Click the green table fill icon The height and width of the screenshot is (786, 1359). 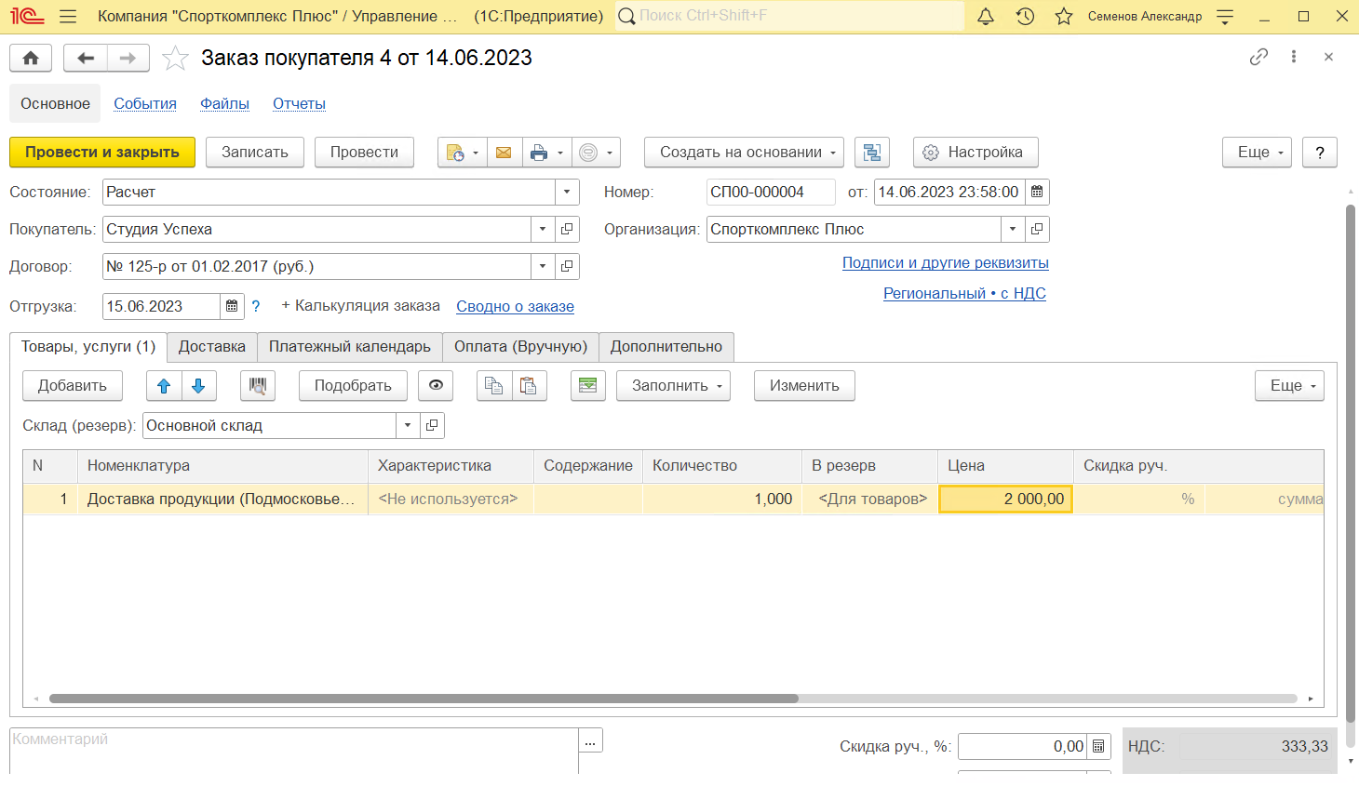coord(588,386)
